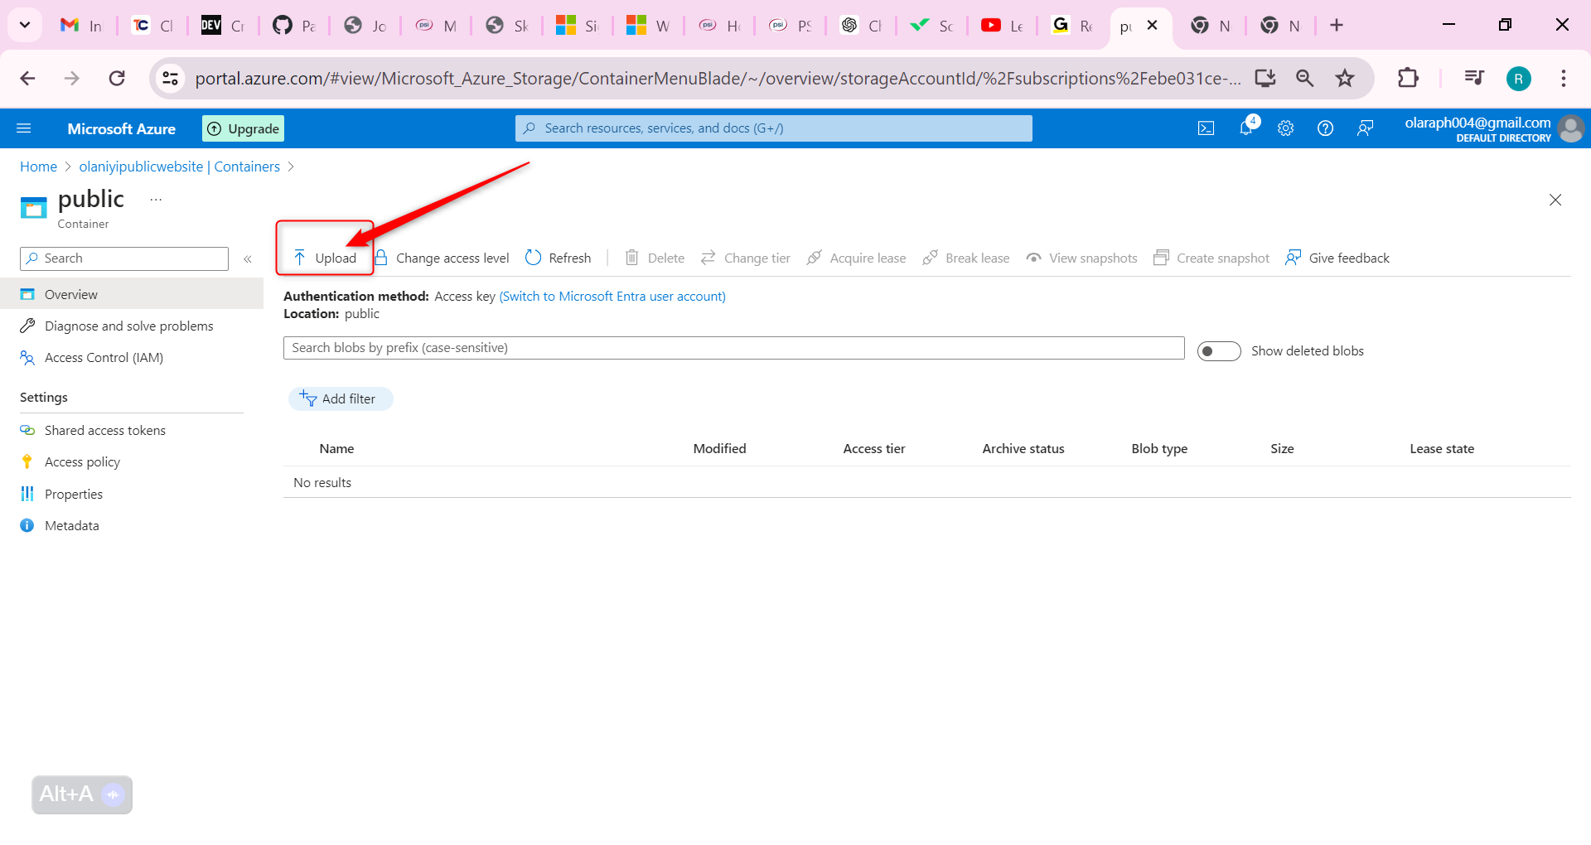
Task: Click the Add filter button
Action: [341, 399]
